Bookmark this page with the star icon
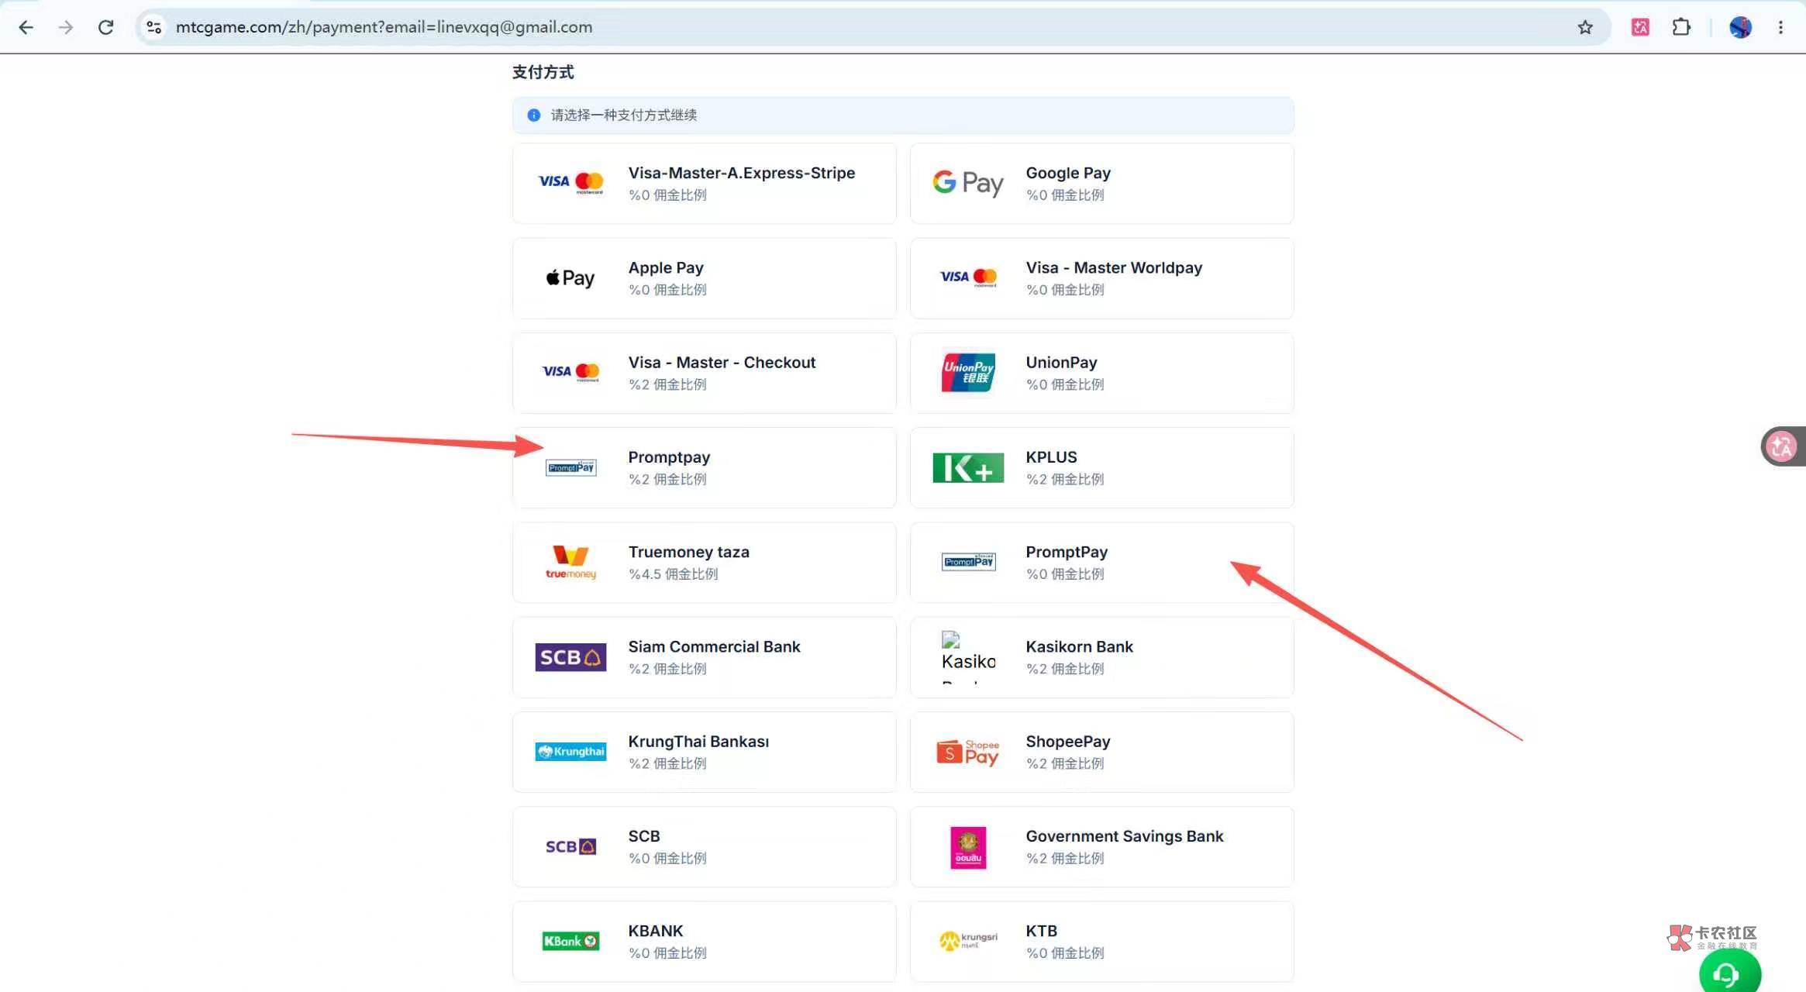1806x992 pixels. point(1585,27)
